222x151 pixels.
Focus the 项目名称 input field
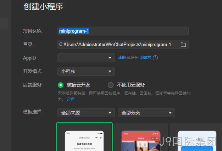[123, 31]
